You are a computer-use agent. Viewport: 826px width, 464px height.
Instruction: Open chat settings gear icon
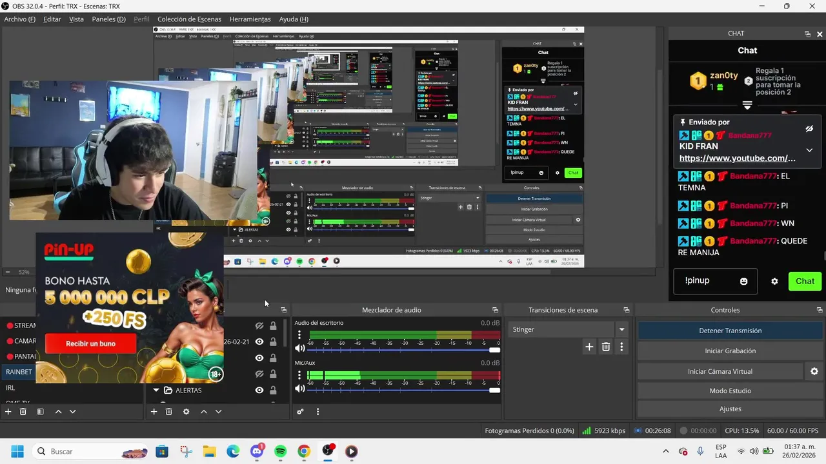coord(774,281)
